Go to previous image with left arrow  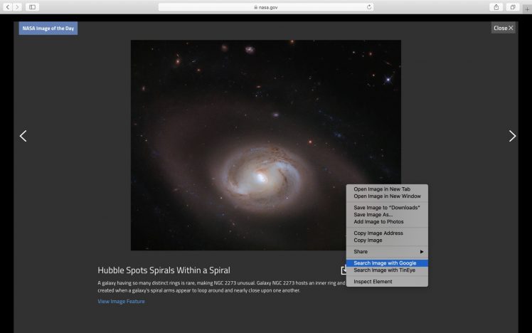point(23,136)
